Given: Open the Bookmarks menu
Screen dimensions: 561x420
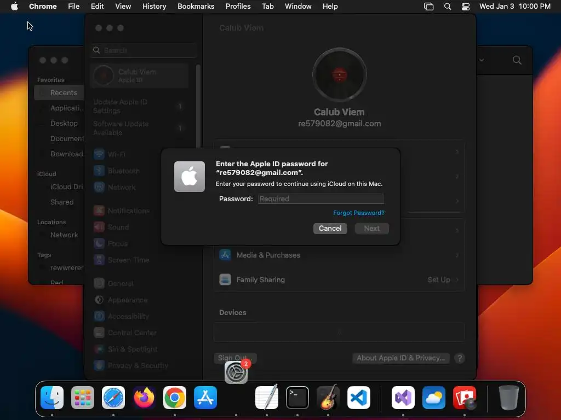Looking at the screenshot, I should click(196, 7).
